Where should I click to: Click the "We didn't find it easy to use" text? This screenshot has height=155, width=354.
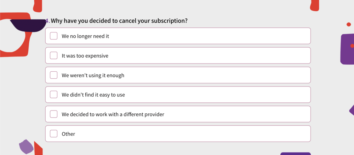tap(93, 95)
